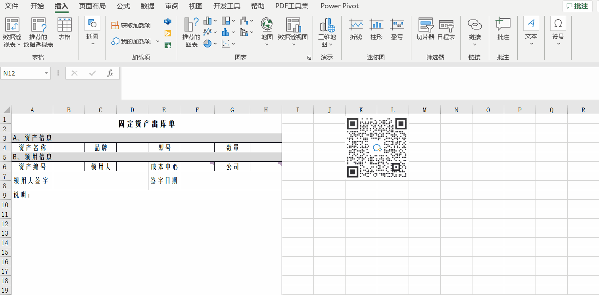Image resolution: width=599 pixels, height=295 pixels.
Task: Expand the Name Box dropdown
Action: (47, 73)
